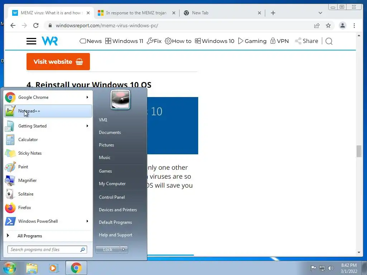
Task: Click the network tray icon
Action: coord(322,268)
